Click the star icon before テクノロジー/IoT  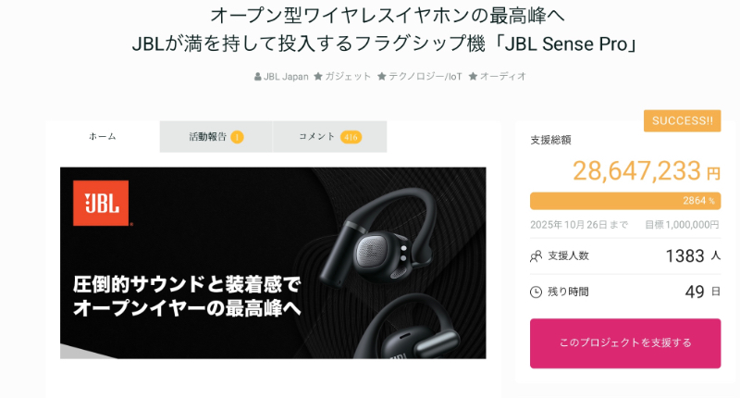tap(382, 76)
